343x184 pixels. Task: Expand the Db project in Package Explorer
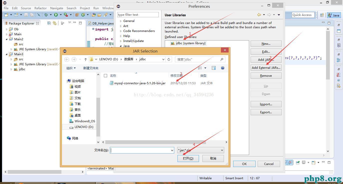[x=7, y=29]
